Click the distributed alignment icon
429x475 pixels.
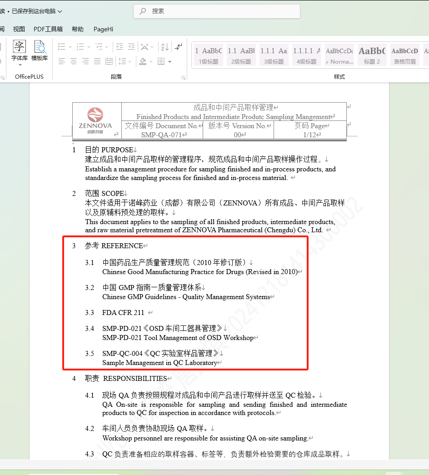pos(109,61)
